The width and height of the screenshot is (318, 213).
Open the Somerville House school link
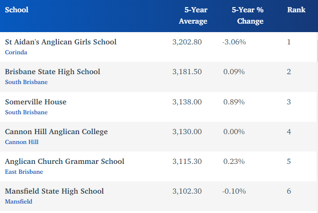click(35, 102)
